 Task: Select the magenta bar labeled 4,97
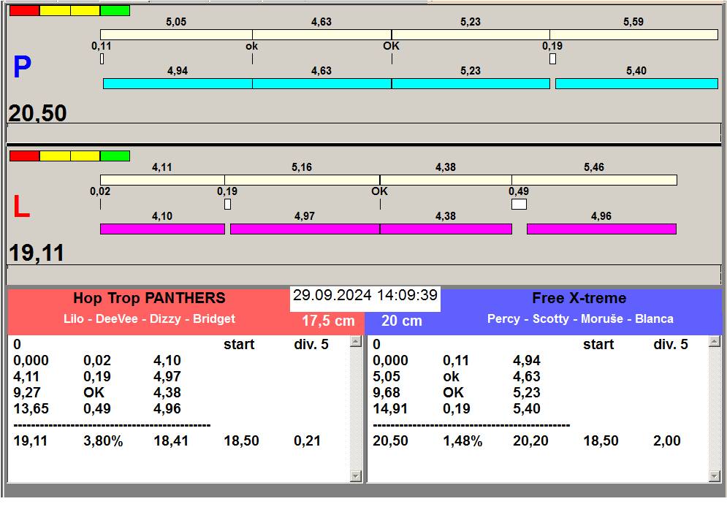point(305,229)
